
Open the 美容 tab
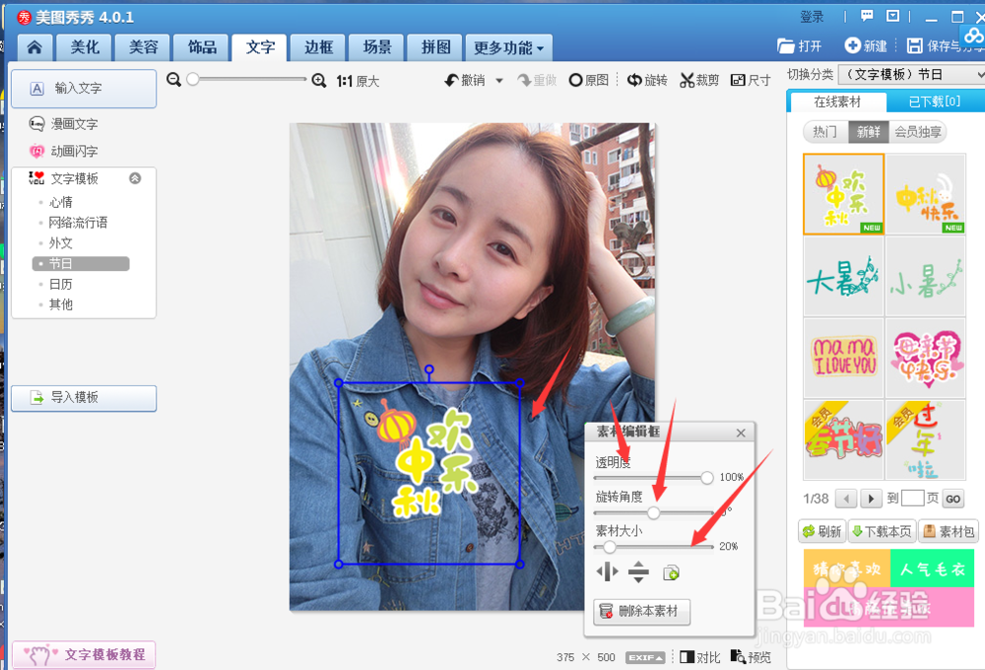143,47
